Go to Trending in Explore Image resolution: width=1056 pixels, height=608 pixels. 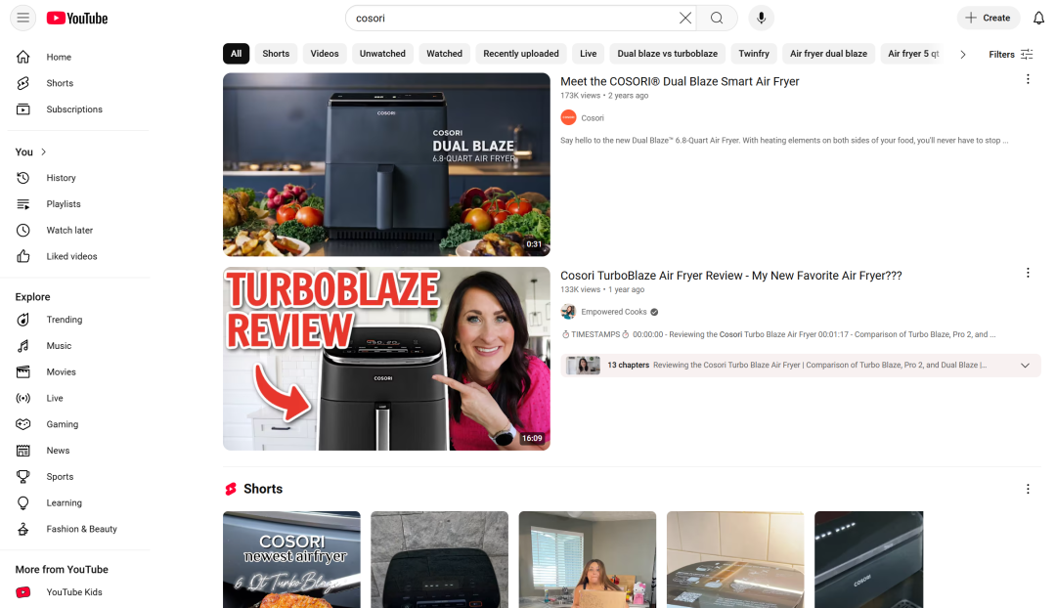point(65,320)
